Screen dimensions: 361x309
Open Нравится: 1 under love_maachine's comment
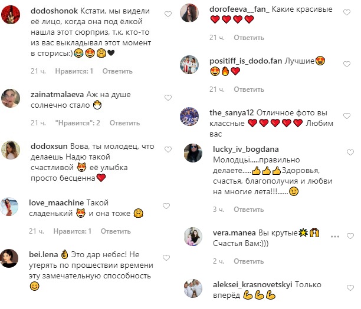[73, 231]
